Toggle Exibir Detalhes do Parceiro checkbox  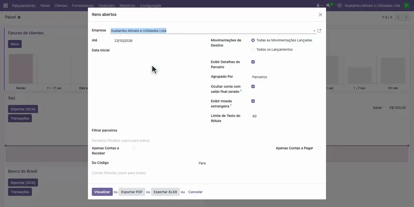(x=253, y=62)
